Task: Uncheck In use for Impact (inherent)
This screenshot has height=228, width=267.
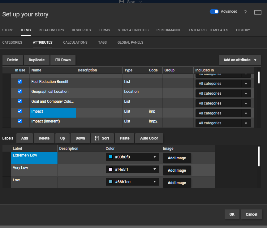Action: click(x=20, y=121)
